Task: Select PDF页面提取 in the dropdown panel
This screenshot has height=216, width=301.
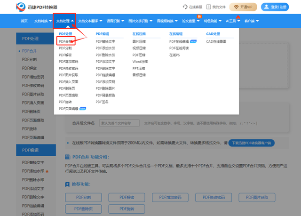Action: click(69, 95)
